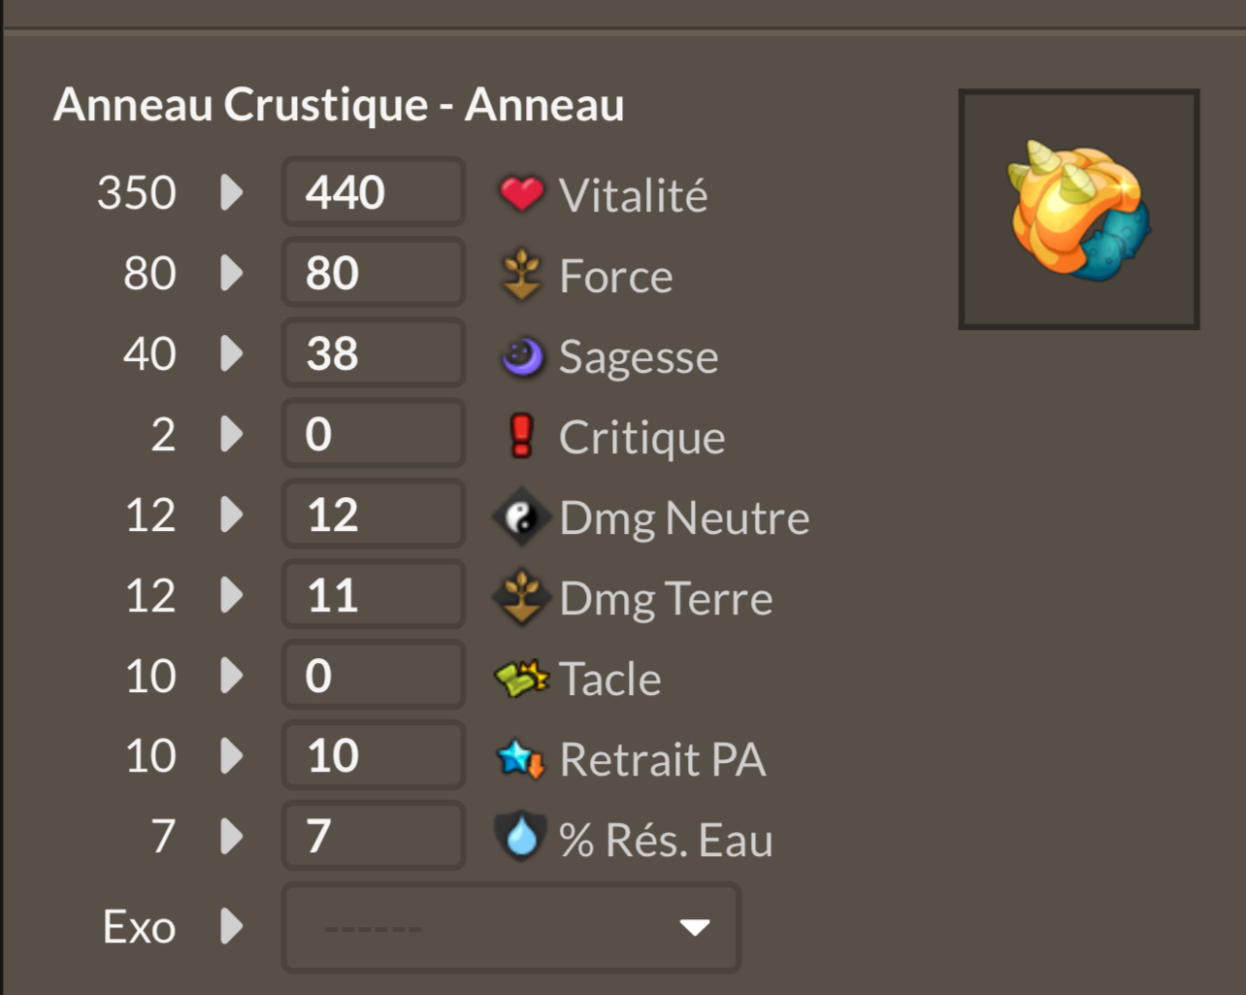
Task: Click the Dmg Terre stat icon
Action: click(521, 597)
